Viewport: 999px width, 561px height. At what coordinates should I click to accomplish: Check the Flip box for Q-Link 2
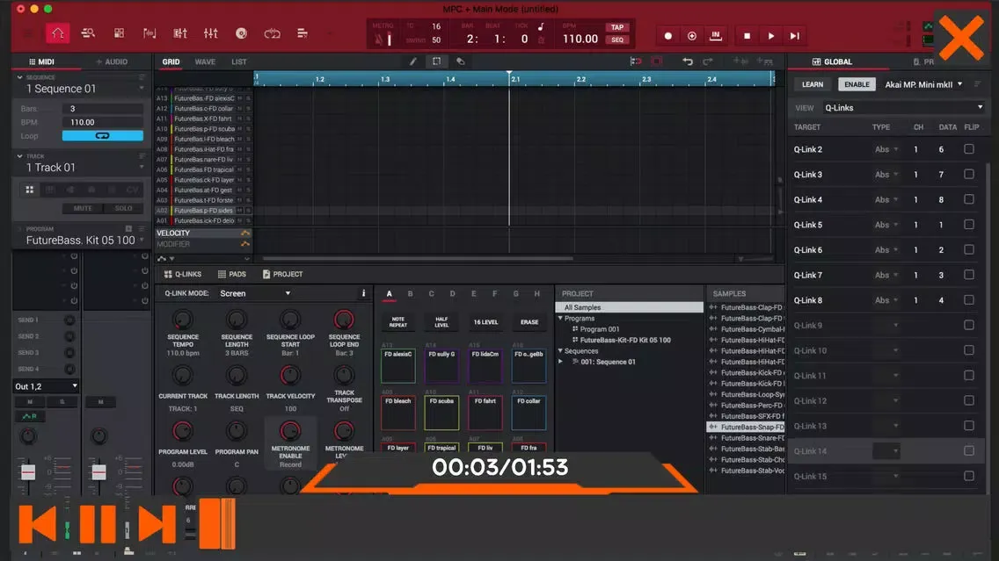click(969, 149)
